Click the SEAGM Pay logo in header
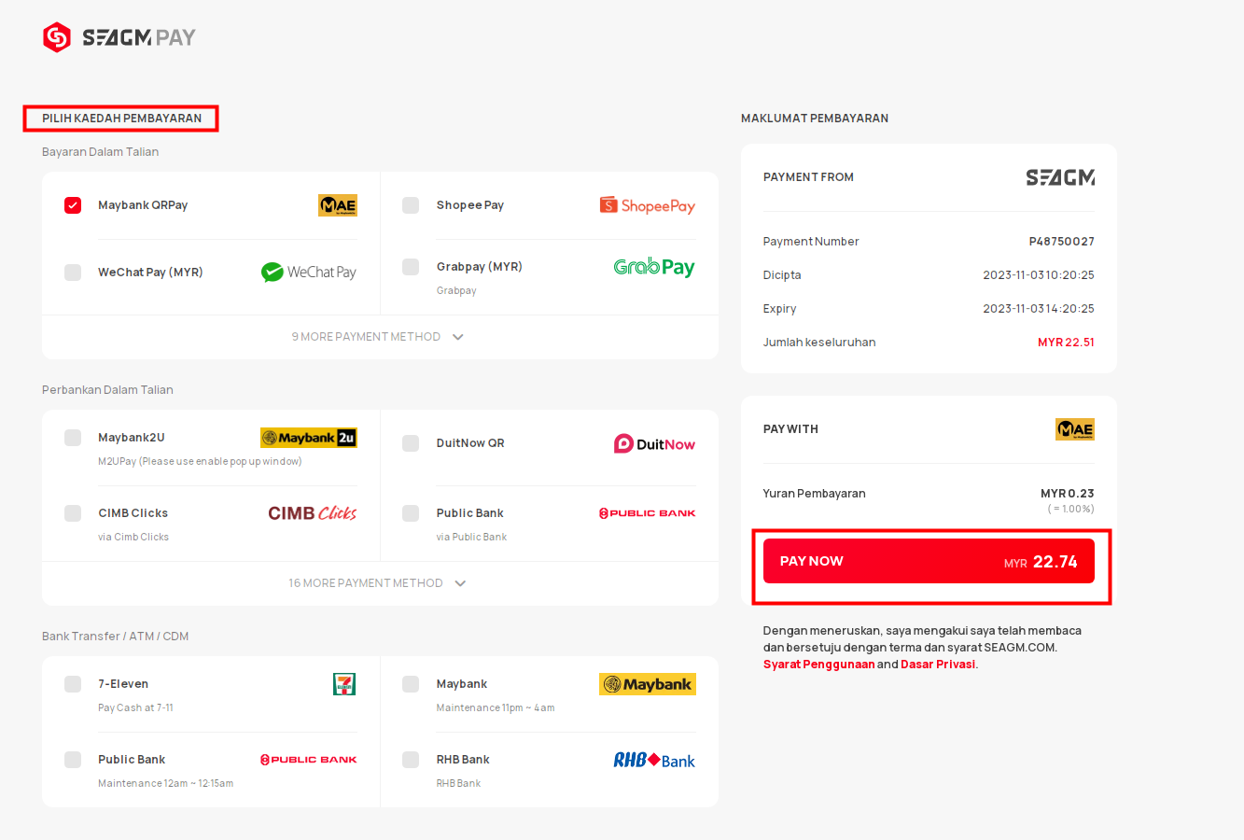 coord(119,37)
